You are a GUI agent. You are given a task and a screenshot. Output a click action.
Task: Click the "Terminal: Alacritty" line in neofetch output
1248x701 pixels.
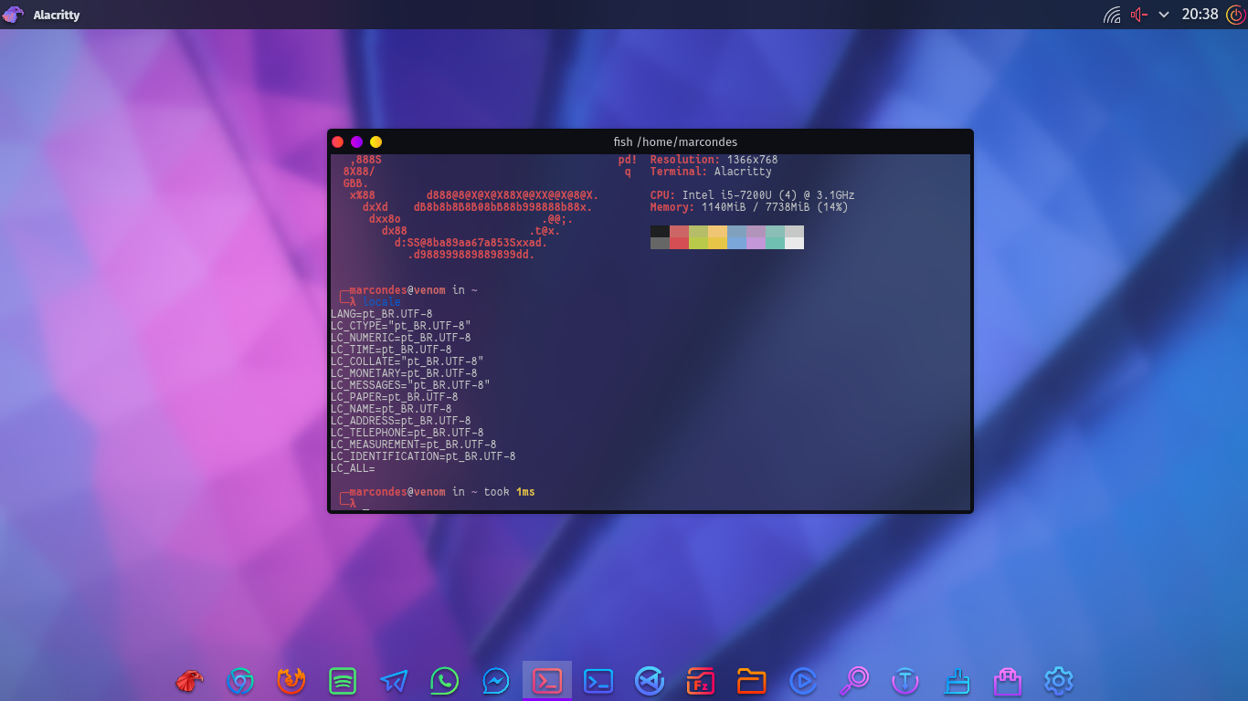point(711,172)
